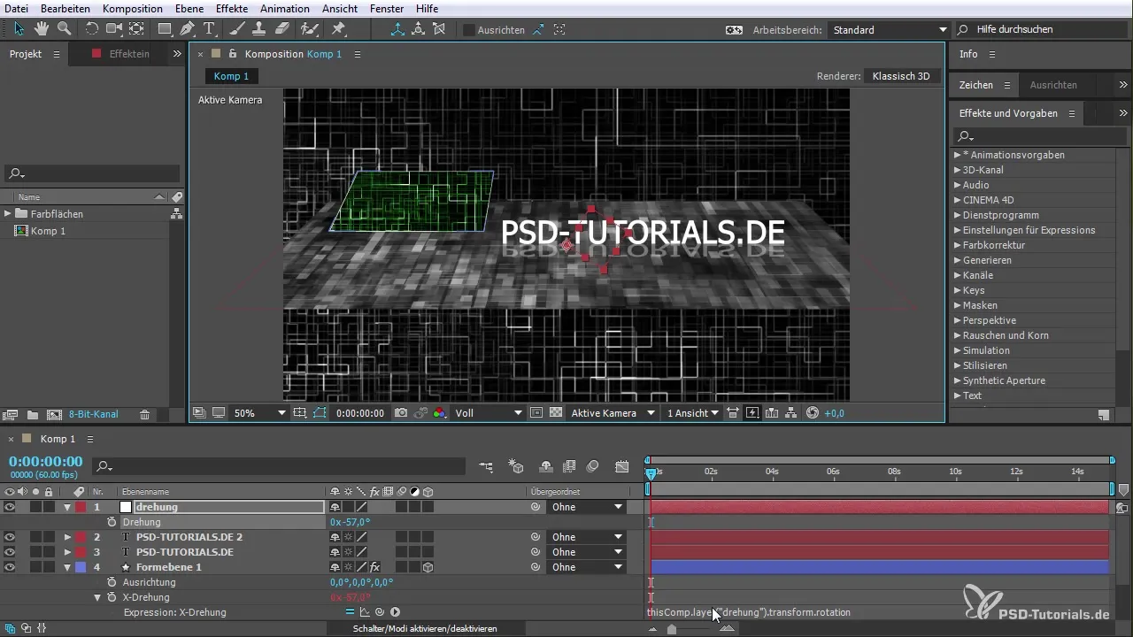Hide the drehung layer eye toggle
The width and height of the screenshot is (1133, 637).
pos(10,507)
